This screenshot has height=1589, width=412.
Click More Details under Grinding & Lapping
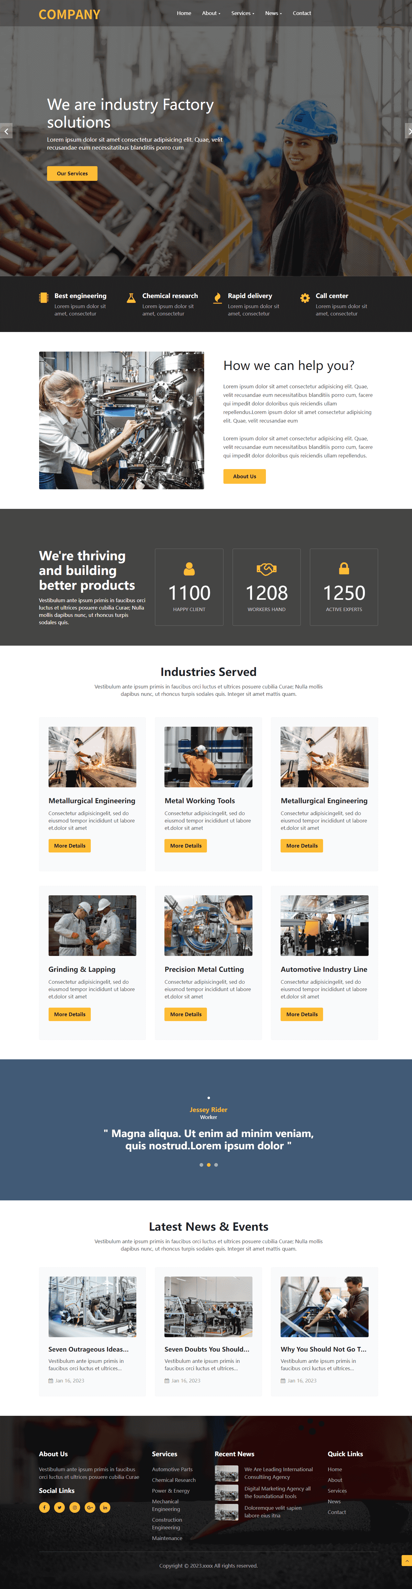[70, 1014]
